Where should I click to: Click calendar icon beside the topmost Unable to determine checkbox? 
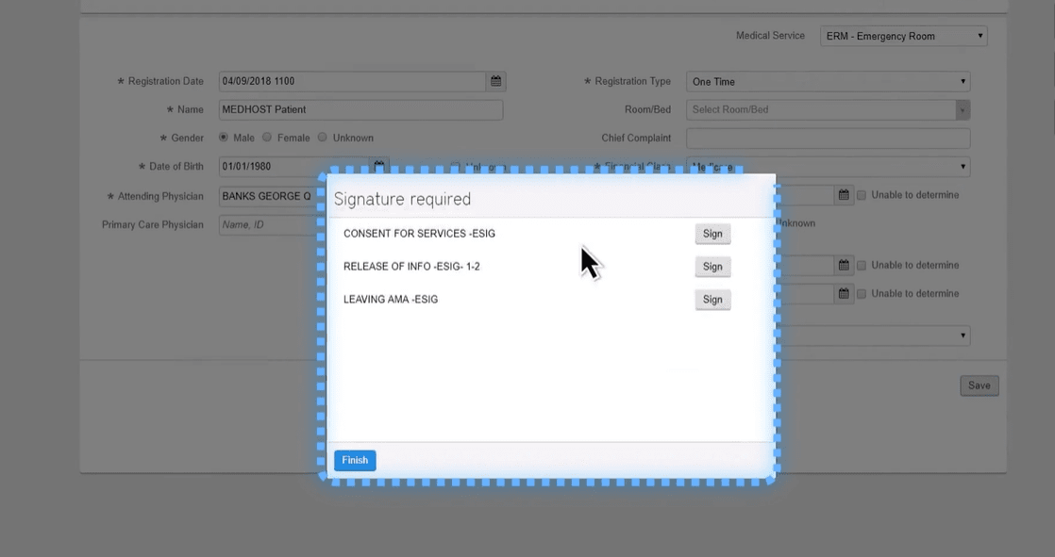tap(843, 194)
